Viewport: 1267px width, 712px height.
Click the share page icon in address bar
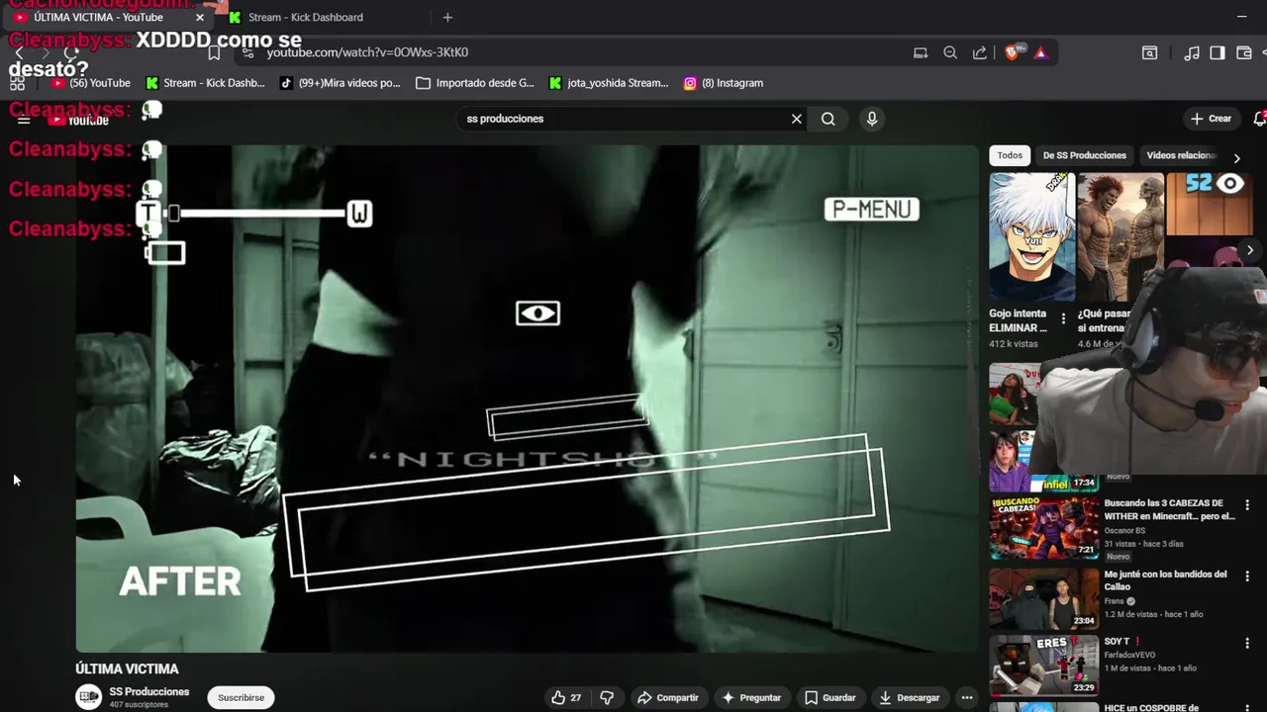tap(980, 52)
